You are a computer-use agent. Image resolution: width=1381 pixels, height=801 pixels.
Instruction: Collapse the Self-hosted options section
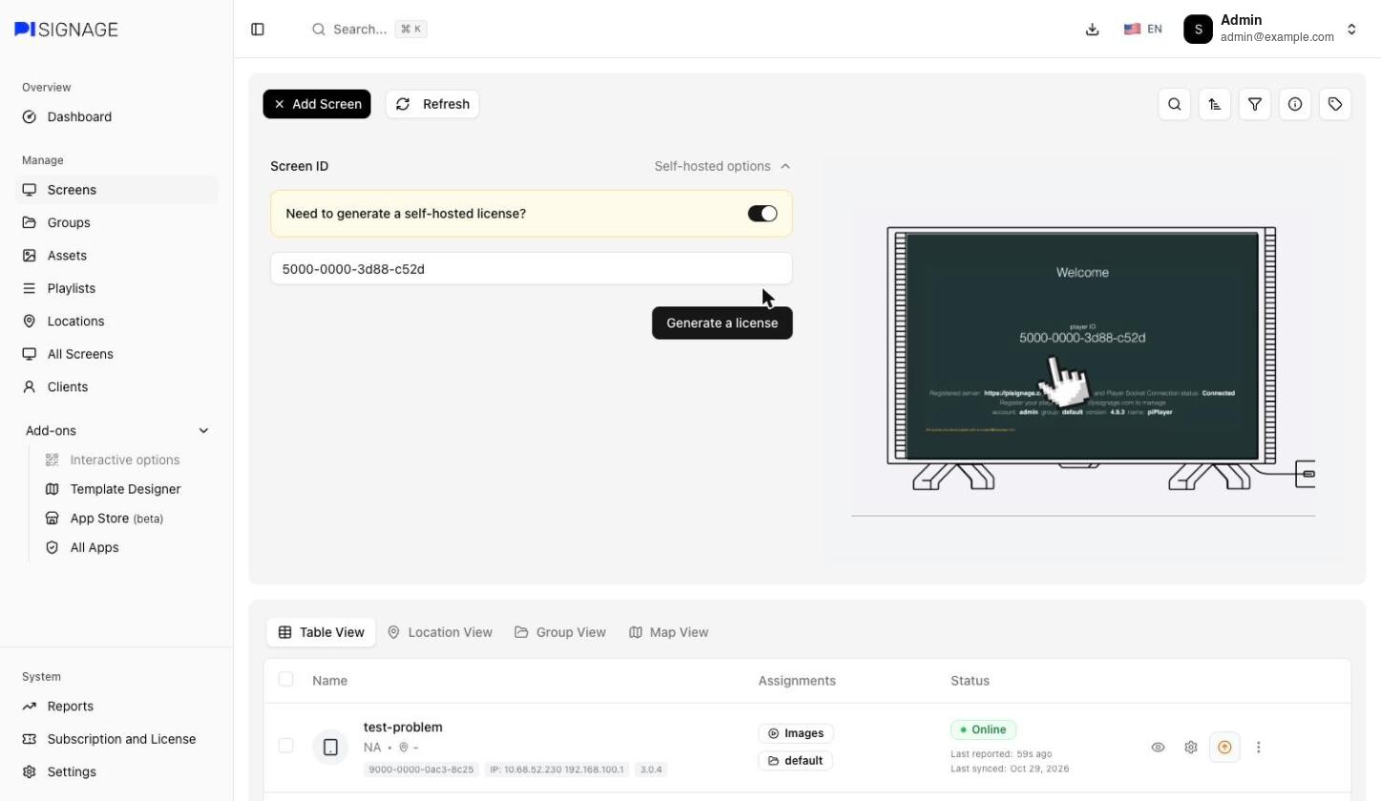coord(722,166)
